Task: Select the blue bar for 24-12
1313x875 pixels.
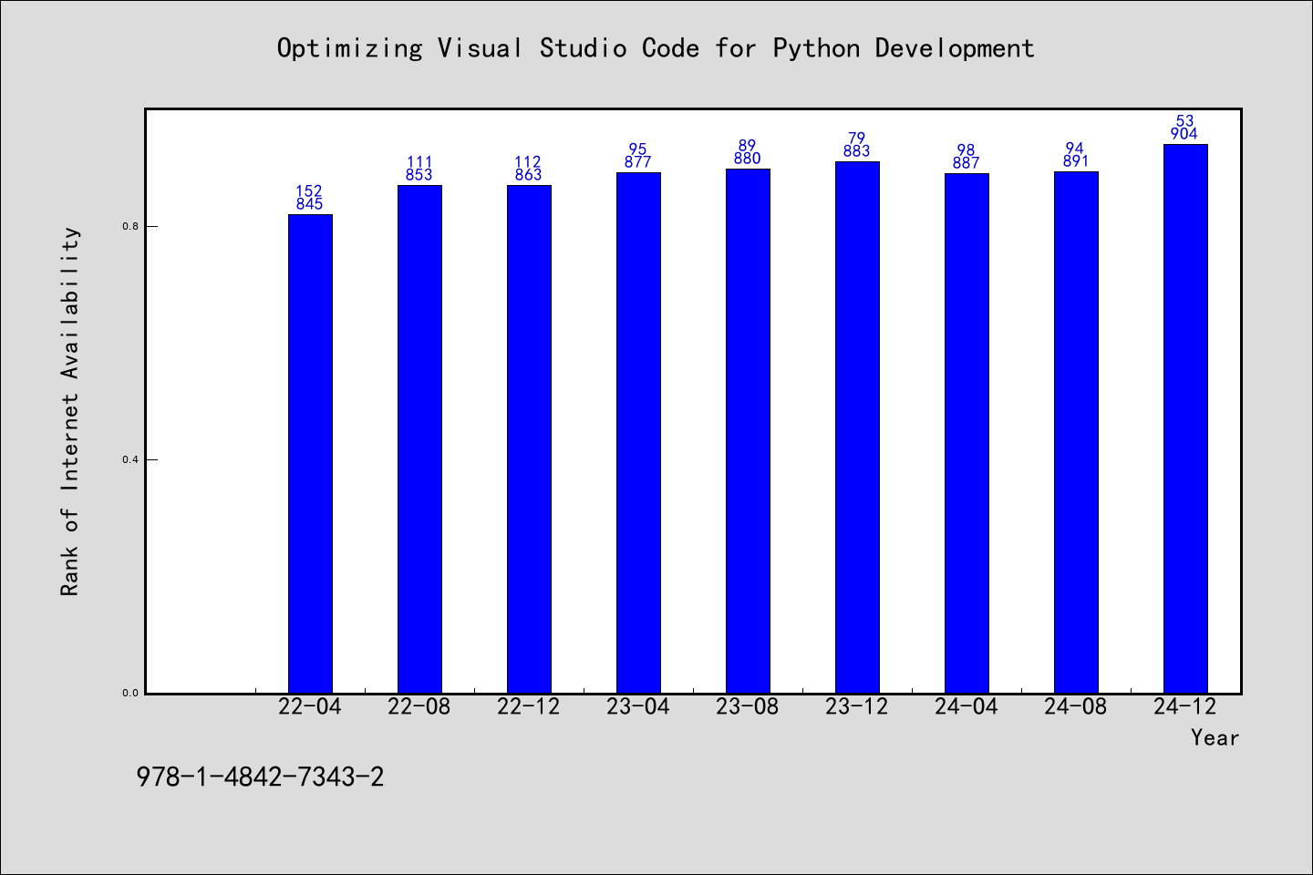Action: coord(1185,419)
